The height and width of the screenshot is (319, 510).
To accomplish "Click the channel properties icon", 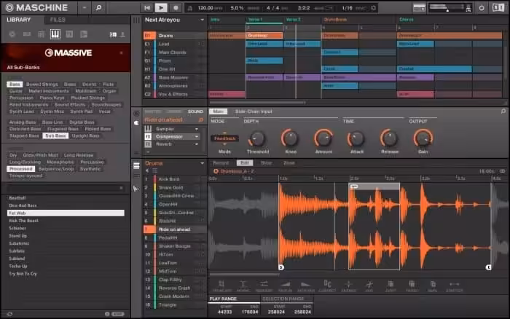I will coord(137,114).
